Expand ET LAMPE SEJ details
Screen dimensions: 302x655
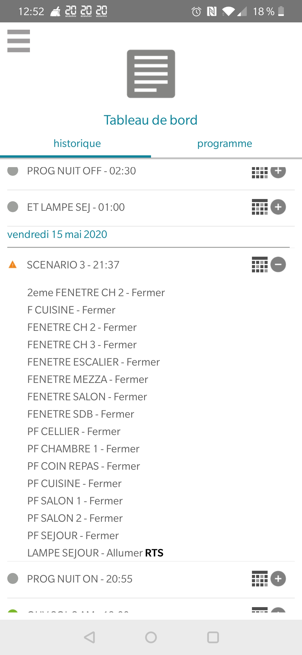278,207
